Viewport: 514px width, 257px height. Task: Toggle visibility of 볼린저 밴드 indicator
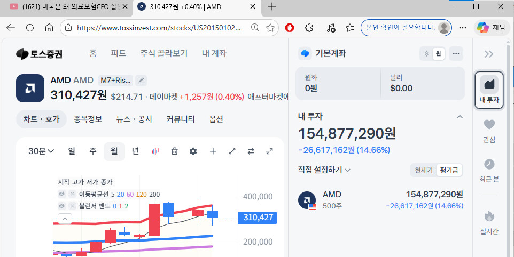pos(61,206)
